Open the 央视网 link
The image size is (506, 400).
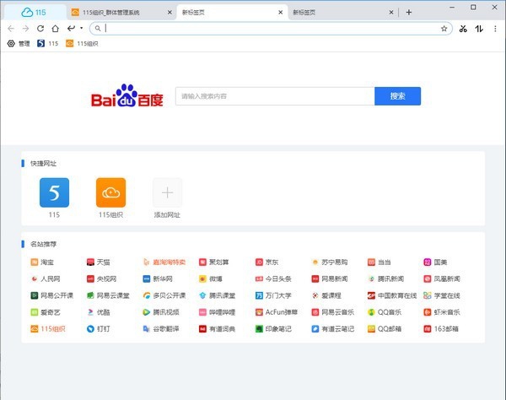[102, 279]
